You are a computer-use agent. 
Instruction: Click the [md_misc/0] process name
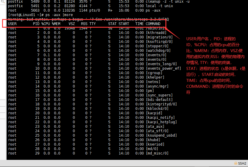(157, 153)
